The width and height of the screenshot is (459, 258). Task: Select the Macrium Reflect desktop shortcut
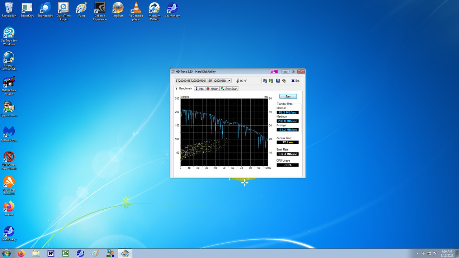coord(155,11)
